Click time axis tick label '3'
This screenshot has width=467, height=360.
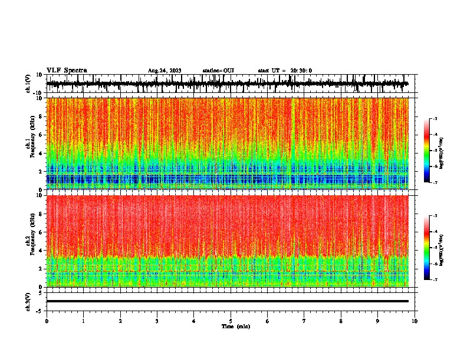click(x=157, y=321)
